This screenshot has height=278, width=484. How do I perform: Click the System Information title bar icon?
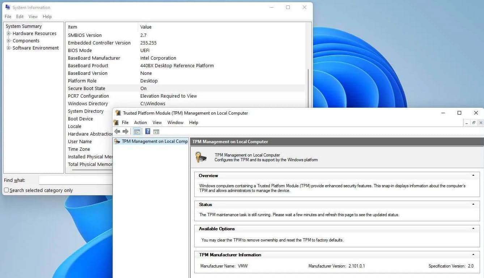click(x=8, y=7)
